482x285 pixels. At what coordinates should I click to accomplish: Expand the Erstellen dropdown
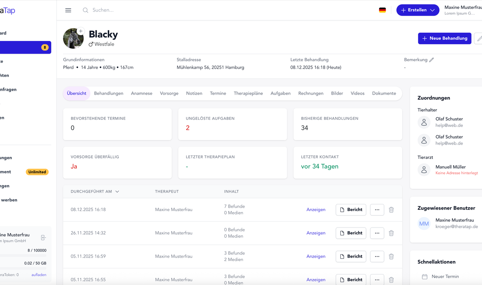(x=432, y=10)
